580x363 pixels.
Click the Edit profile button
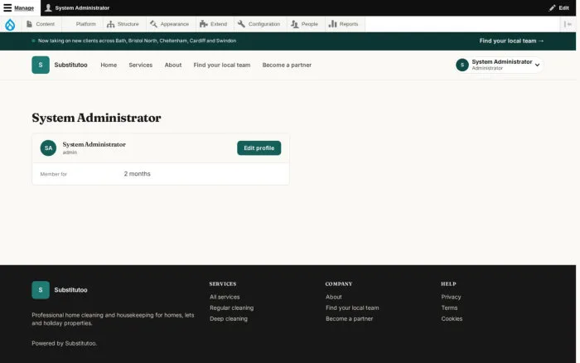(259, 148)
